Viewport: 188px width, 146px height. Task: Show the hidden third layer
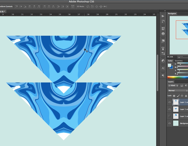pos(170,116)
